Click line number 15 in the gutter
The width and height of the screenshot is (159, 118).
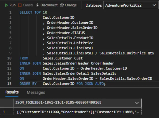[x=9, y=84]
